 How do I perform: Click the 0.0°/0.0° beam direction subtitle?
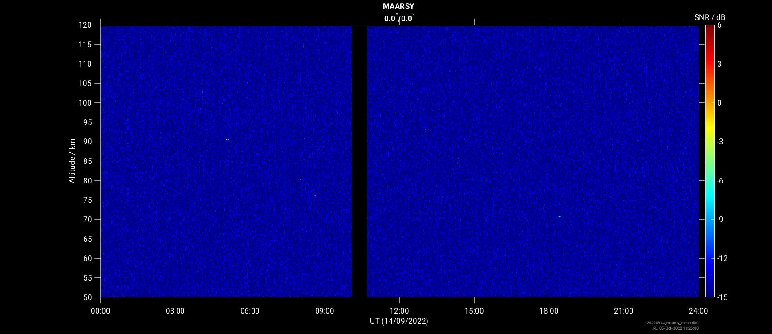[x=399, y=18]
